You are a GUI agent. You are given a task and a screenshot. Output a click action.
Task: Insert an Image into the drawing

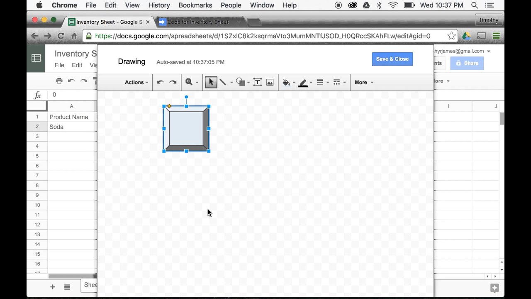(270, 82)
